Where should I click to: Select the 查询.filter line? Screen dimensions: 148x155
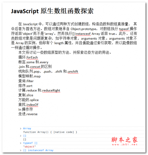(x=26, y=81)
